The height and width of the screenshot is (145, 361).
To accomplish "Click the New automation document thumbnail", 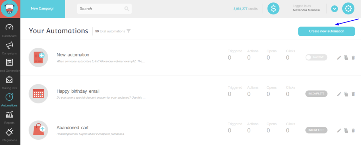I will tap(38, 57).
